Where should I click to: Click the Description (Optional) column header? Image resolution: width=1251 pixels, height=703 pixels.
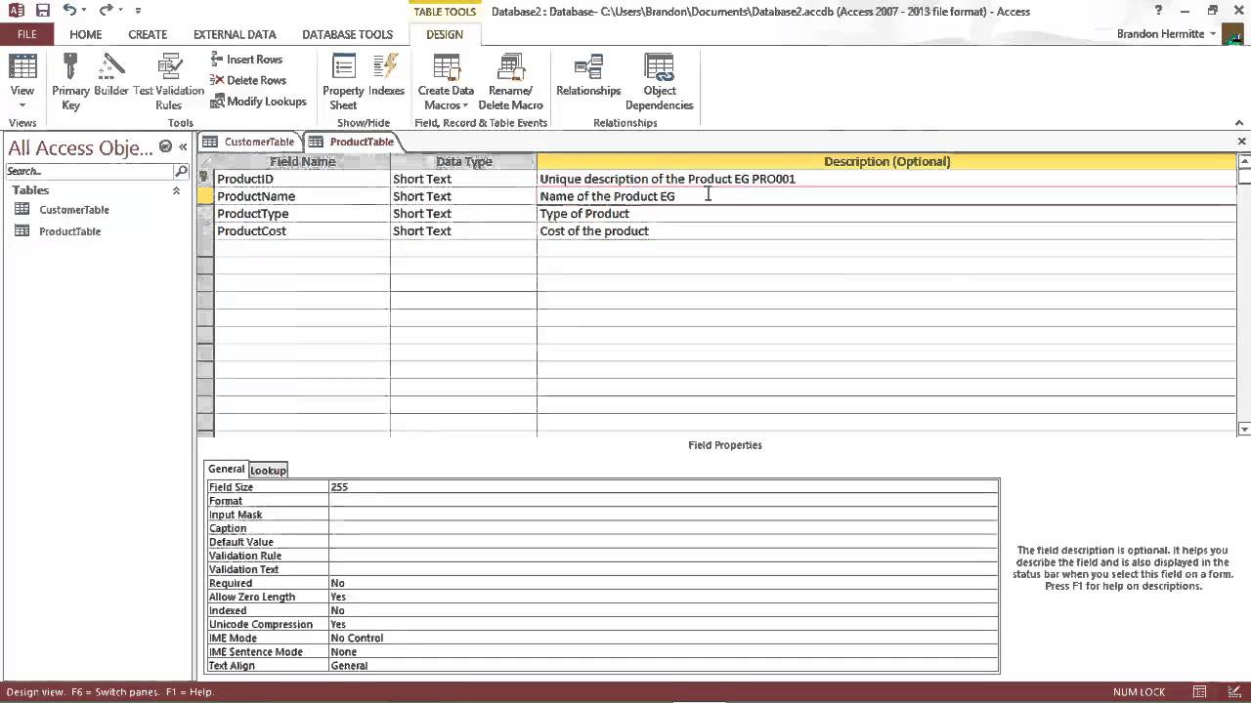pos(886,161)
